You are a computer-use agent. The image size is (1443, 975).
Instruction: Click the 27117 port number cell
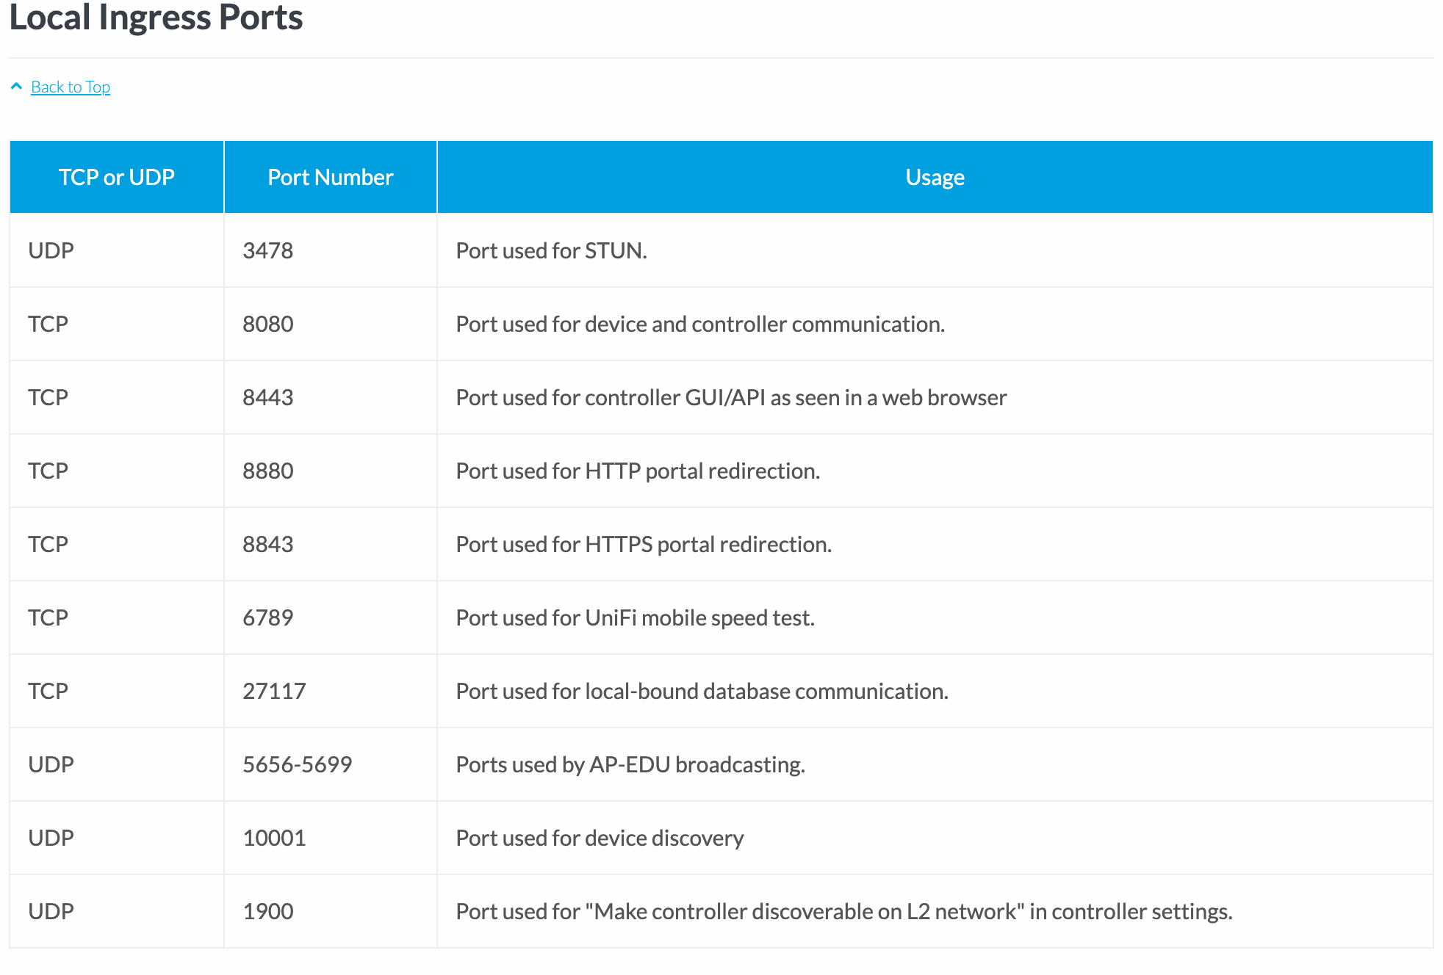click(274, 691)
